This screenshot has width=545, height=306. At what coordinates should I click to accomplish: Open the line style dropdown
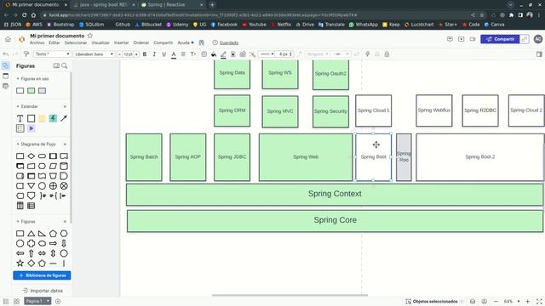coord(267,54)
